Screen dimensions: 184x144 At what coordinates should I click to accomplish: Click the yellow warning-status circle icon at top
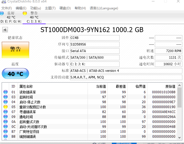(25, 13)
